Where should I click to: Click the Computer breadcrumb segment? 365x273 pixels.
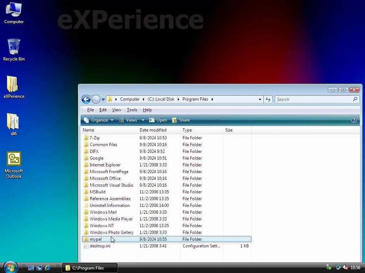130,99
